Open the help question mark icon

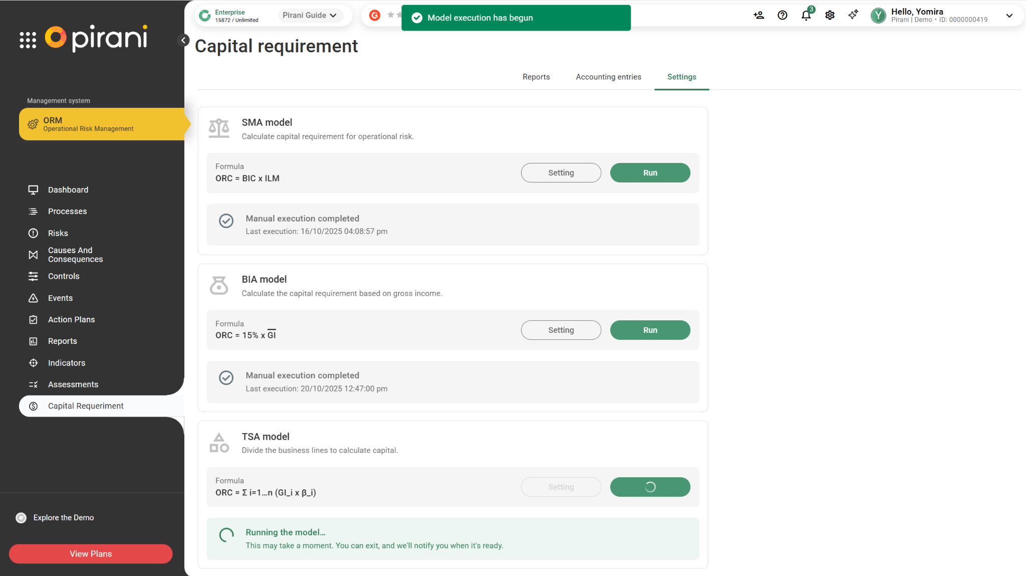782,16
